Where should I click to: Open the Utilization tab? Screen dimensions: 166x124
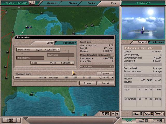(x=157, y=42)
